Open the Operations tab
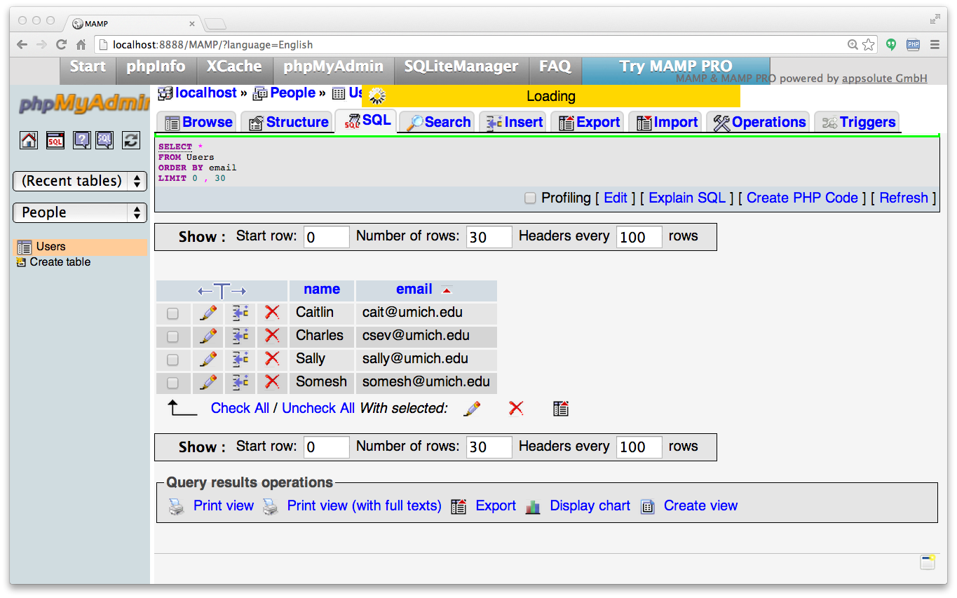This screenshot has height=598, width=957. point(759,122)
